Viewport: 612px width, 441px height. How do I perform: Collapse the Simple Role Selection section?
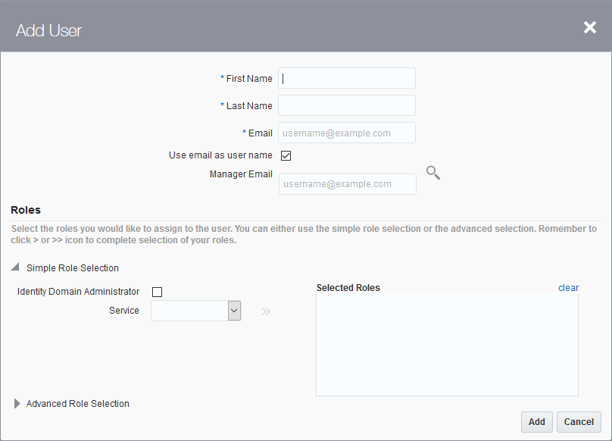(x=15, y=267)
